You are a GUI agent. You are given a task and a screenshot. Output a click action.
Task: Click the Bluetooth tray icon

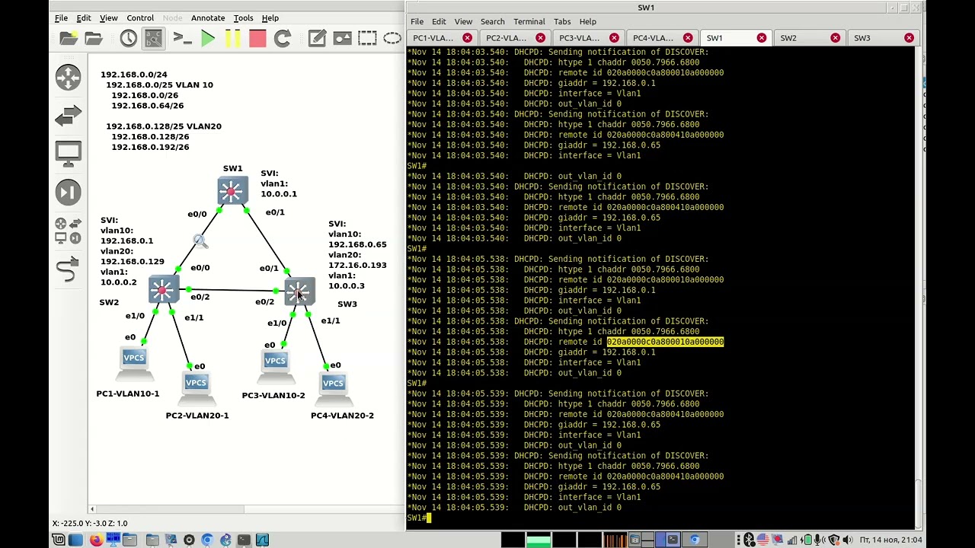click(x=750, y=540)
